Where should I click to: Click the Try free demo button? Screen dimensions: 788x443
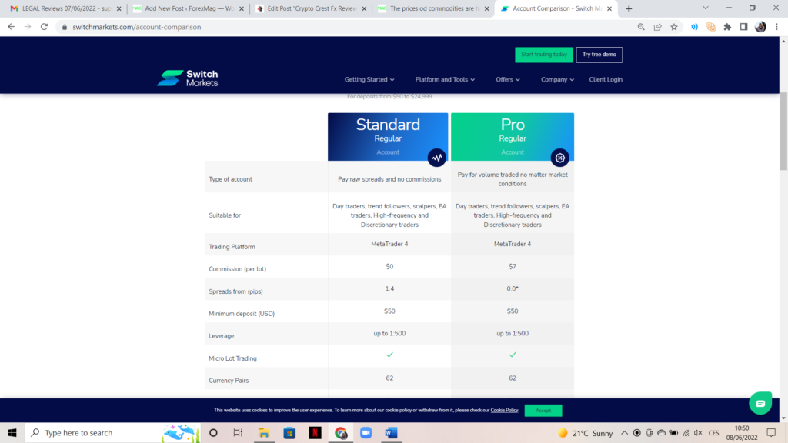pos(599,55)
